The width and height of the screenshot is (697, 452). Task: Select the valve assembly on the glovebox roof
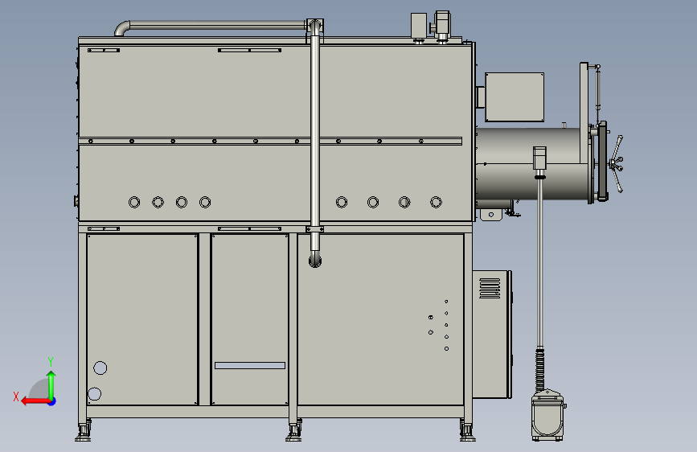coord(441,27)
